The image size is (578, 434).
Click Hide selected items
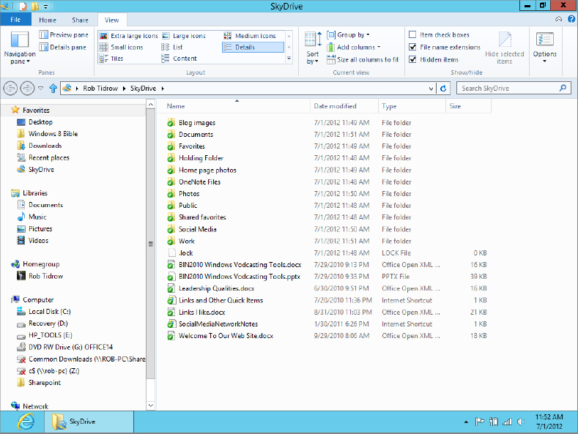[x=504, y=48]
